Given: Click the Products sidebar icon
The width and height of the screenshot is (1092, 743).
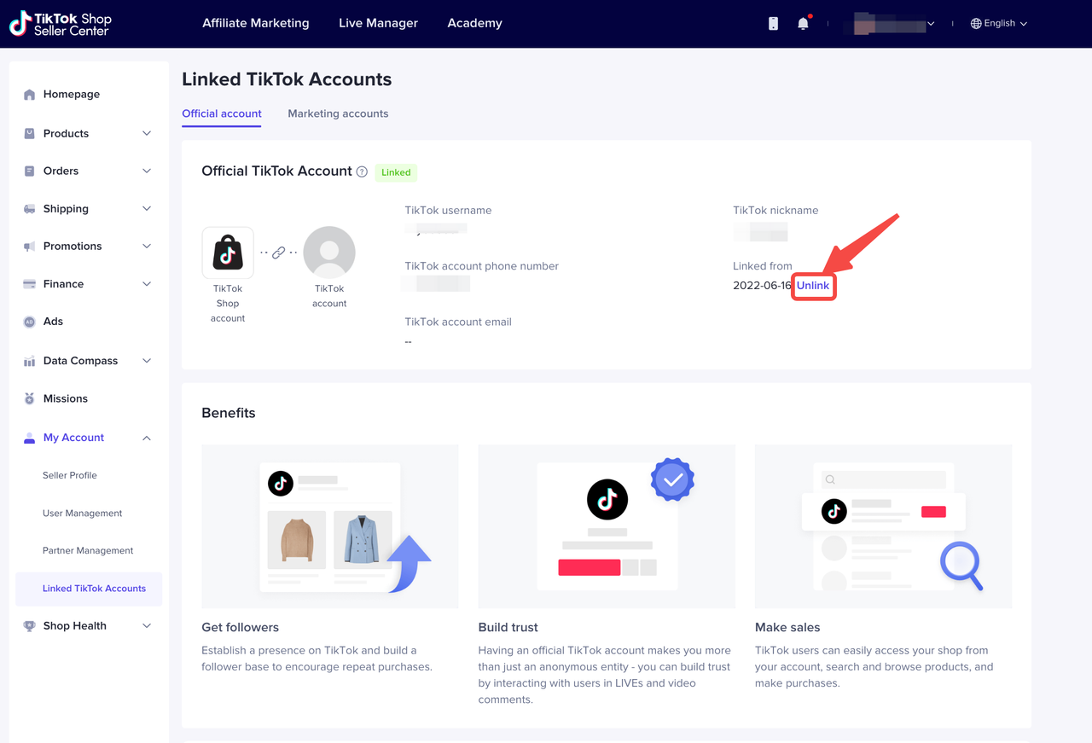Looking at the screenshot, I should click(x=30, y=134).
